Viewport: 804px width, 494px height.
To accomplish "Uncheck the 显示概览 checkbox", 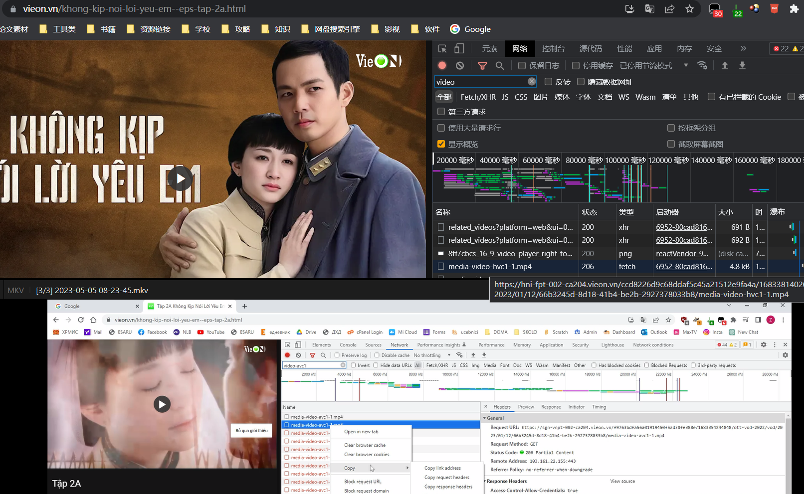I will click(x=441, y=144).
